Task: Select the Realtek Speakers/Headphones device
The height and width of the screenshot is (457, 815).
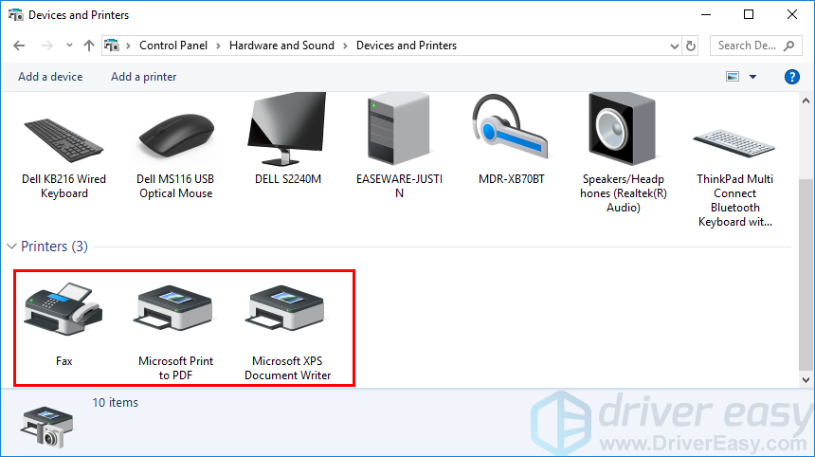Action: 623,133
